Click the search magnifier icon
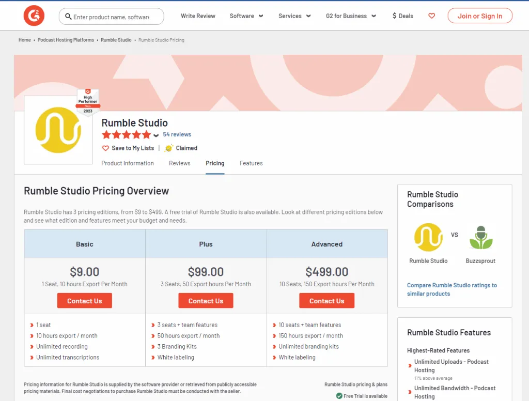 [x=68, y=16]
